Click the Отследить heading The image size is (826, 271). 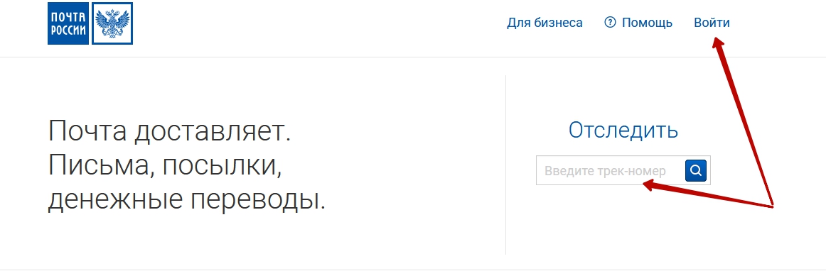coord(623,130)
